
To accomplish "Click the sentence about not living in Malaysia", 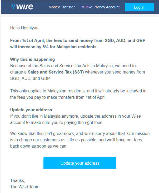I will 75,119.
